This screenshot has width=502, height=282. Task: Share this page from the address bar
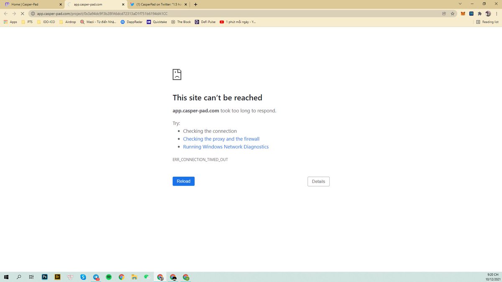(444, 13)
